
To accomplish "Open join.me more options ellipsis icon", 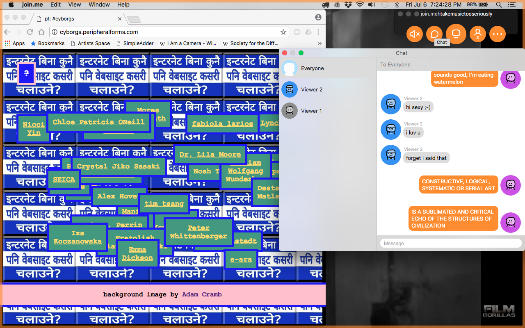I will point(498,34).
